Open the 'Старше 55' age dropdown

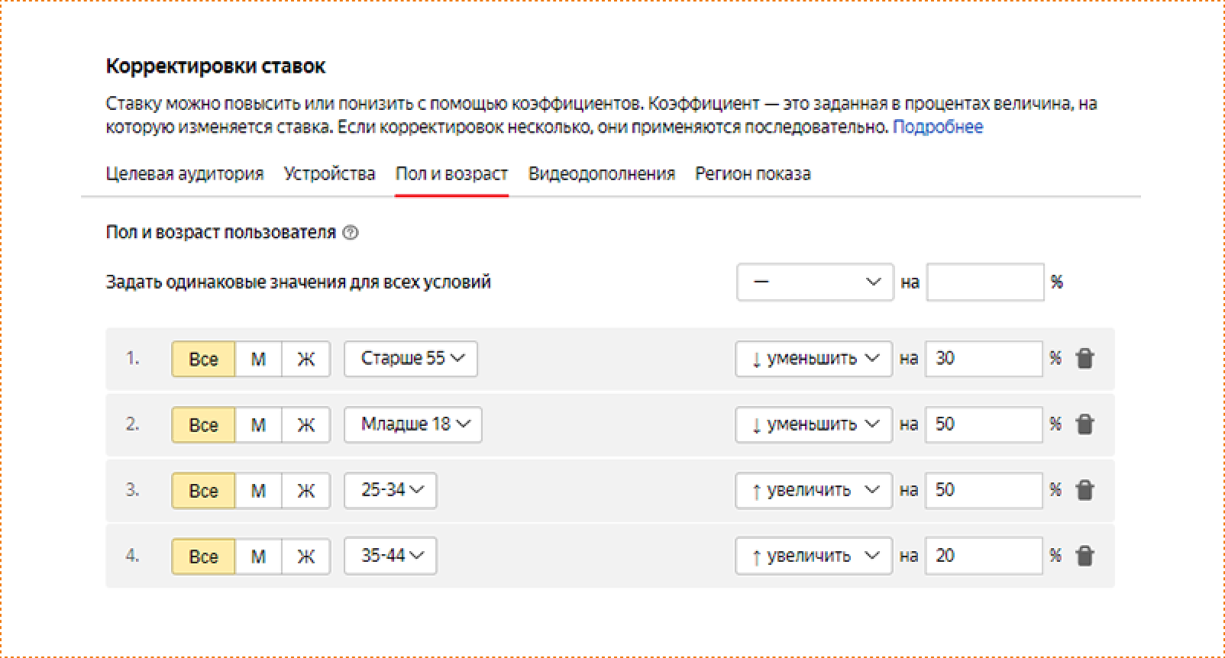coord(411,359)
